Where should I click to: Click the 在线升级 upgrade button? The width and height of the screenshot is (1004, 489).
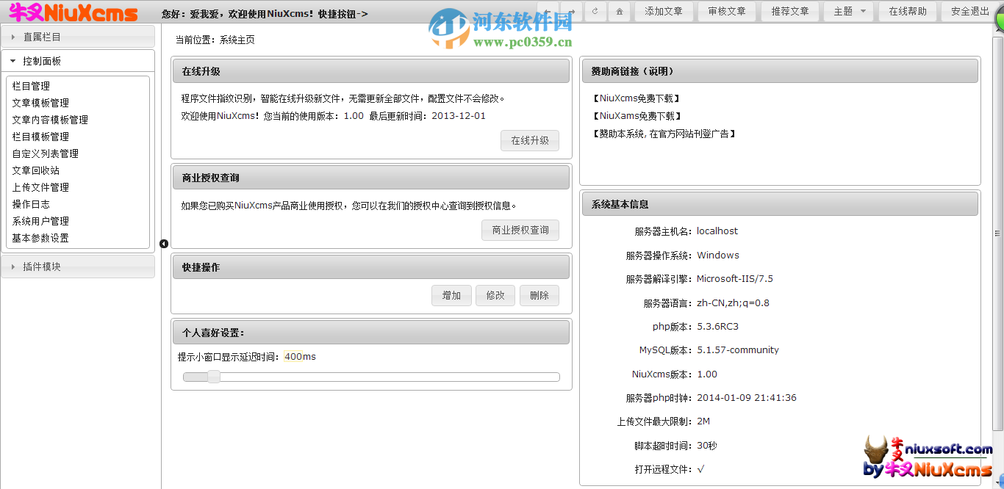click(529, 140)
